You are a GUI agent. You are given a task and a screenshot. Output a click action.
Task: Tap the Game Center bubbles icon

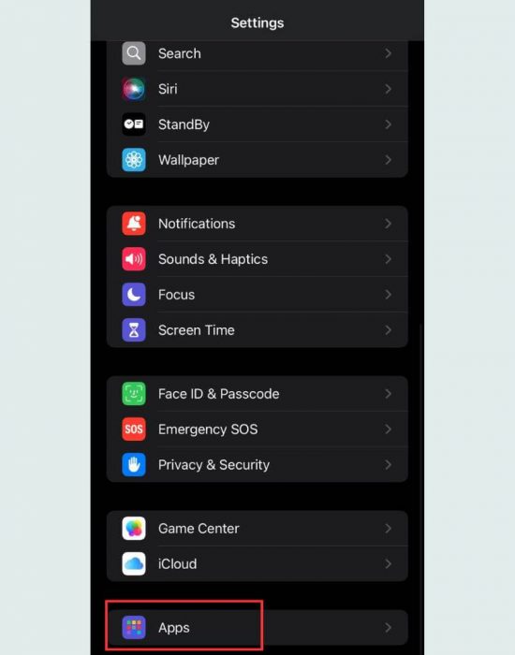(134, 529)
